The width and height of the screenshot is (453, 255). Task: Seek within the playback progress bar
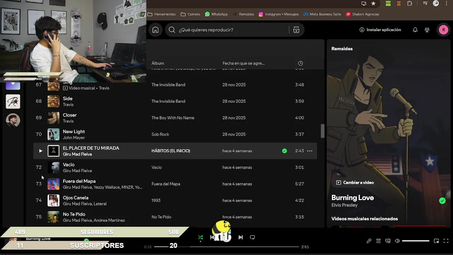click(226, 246)
